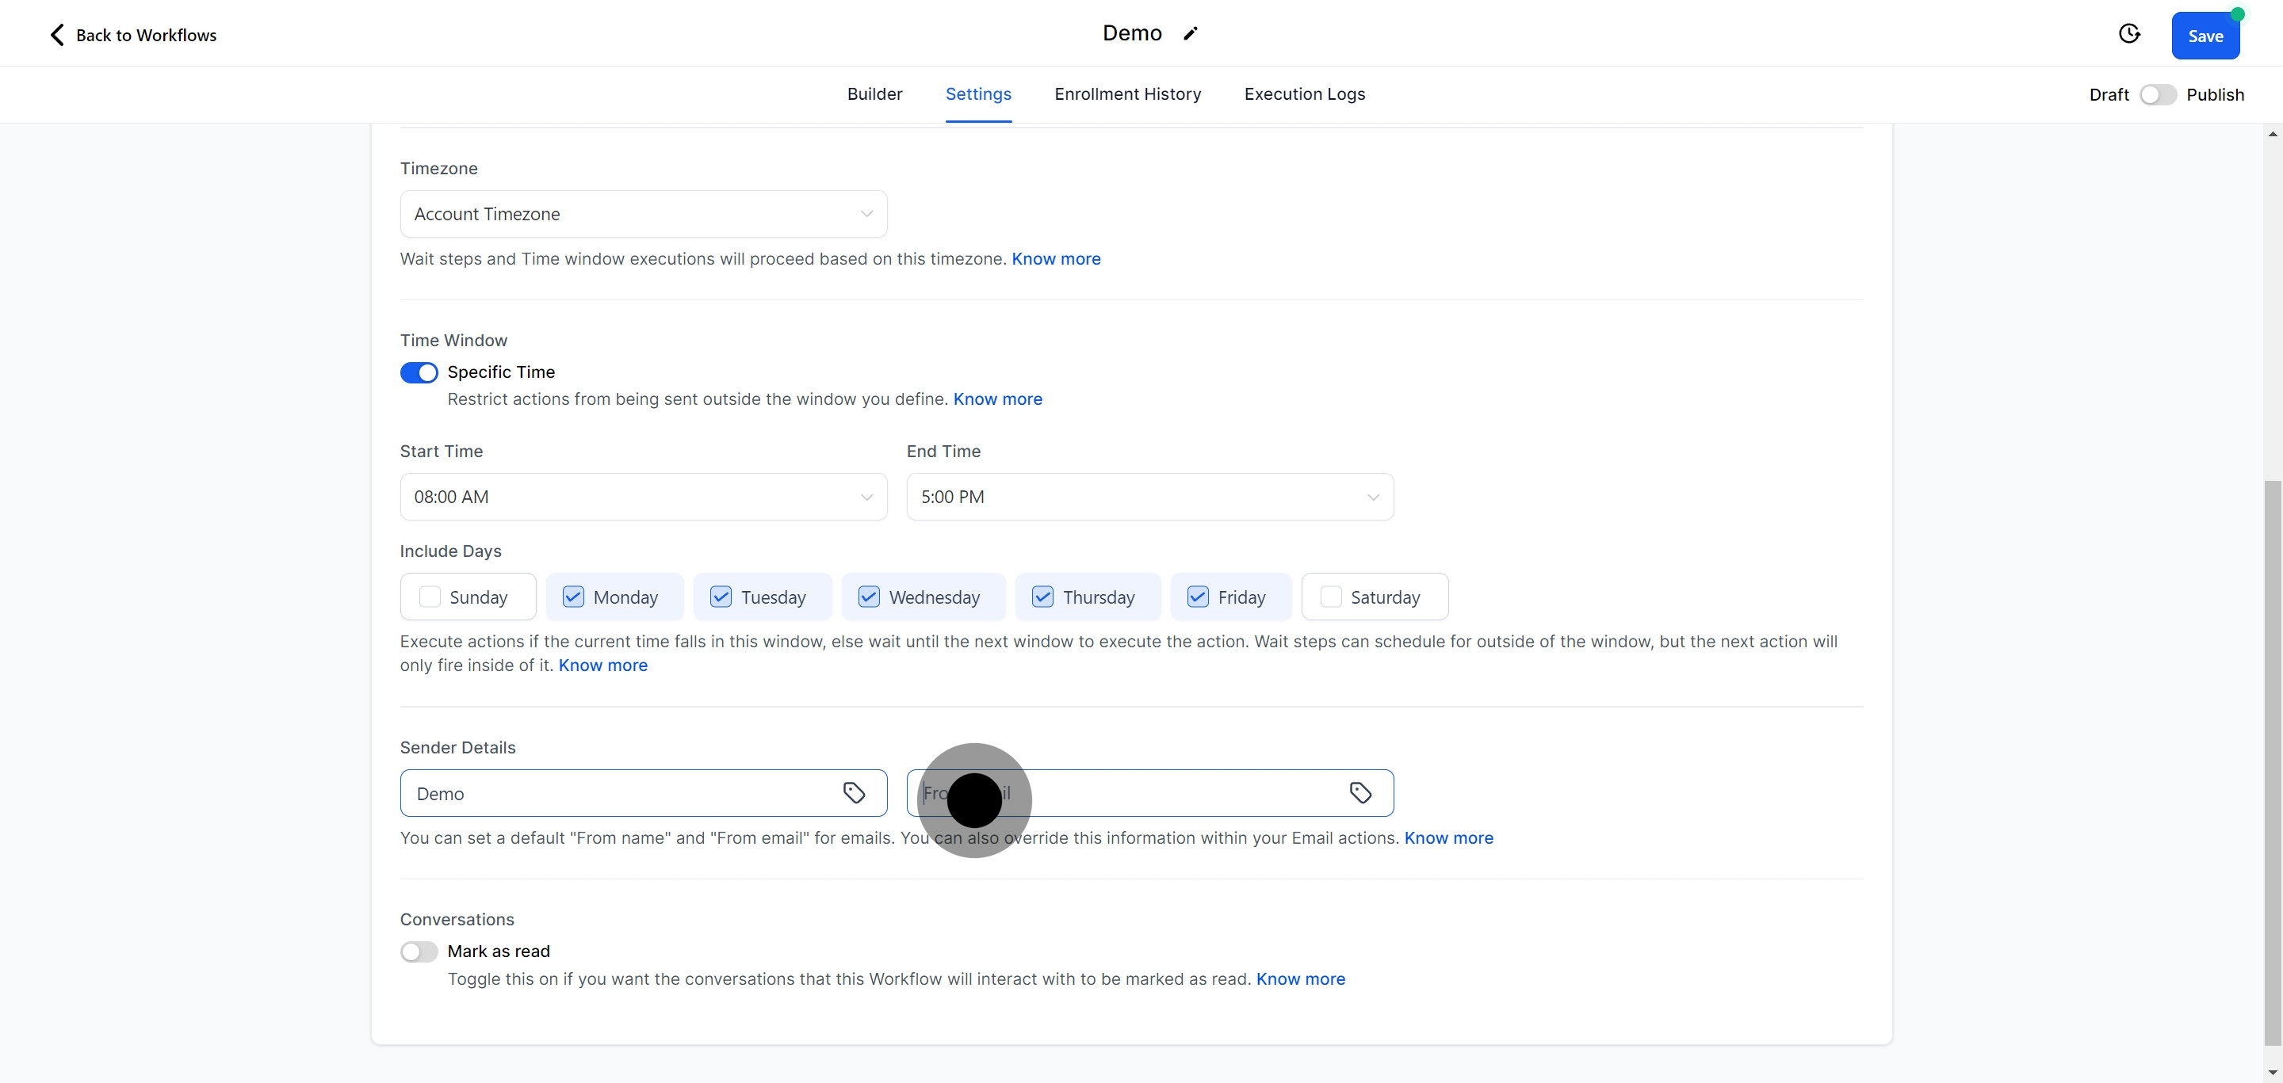
Task: Open the Execution Logs tab
Action: tap(1304, 93)
